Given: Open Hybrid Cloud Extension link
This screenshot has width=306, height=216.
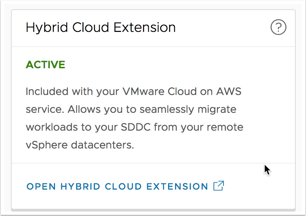Looking at the screenshot, I should [x=125, y=186].
